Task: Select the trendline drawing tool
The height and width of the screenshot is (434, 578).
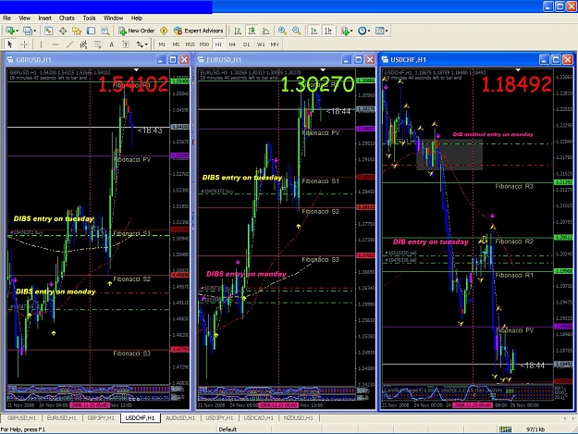Action: [69, 44]
